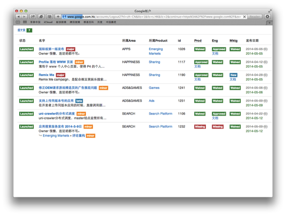Screen dimensions: 286x216
Task: Open Top Sites grid icon
Action: [x=25, y=22]
